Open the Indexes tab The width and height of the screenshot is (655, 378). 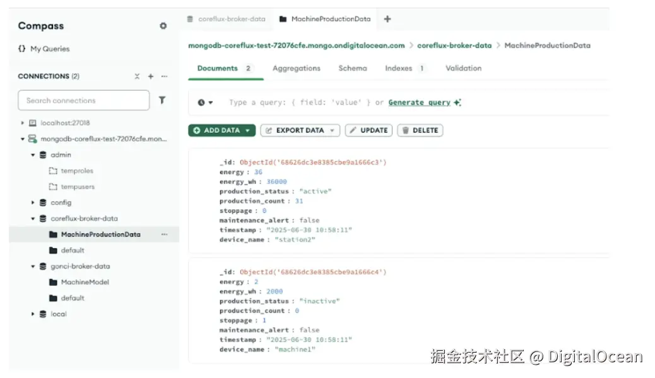point(405,69)
